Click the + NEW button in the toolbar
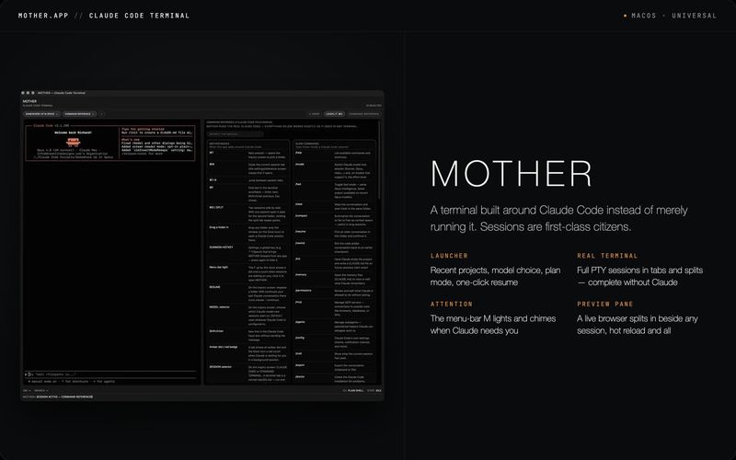This screenshot has height=460, width=736. (315, 113)
